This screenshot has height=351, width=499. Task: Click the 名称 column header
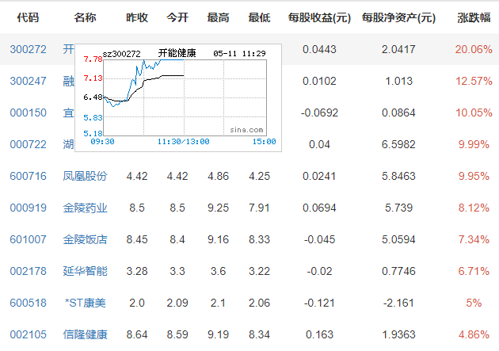pos(85,17)
